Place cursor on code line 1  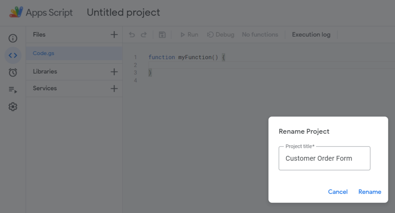tap(187, 57)
